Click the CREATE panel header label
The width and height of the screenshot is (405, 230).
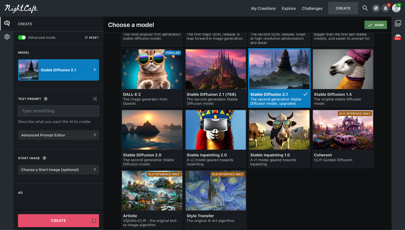(25, 24)
